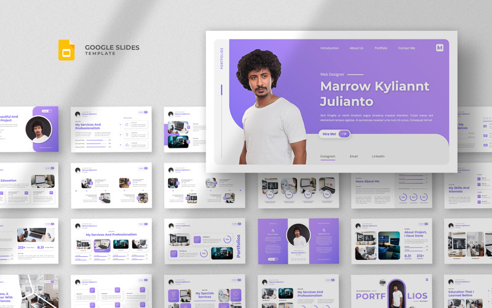This screenshot has width=492, height=308.
Task: Click the circular portrait on purple profile slide
Action: [298, 235]
